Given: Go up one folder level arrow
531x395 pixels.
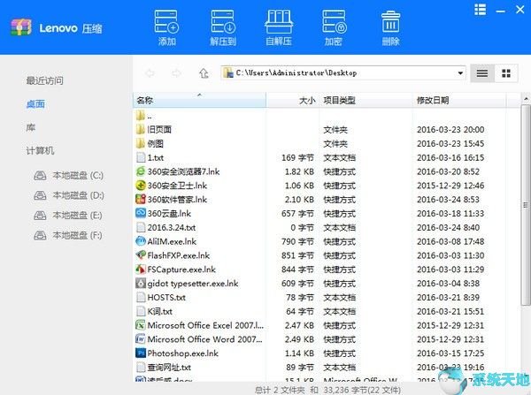Looking at the screenshot, I should [204, 73].
